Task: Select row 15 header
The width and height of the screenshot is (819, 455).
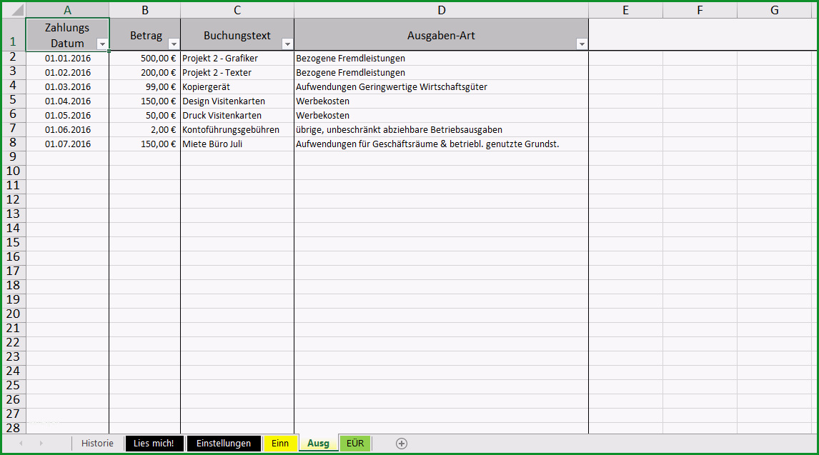Action: (x=13, y=243)
